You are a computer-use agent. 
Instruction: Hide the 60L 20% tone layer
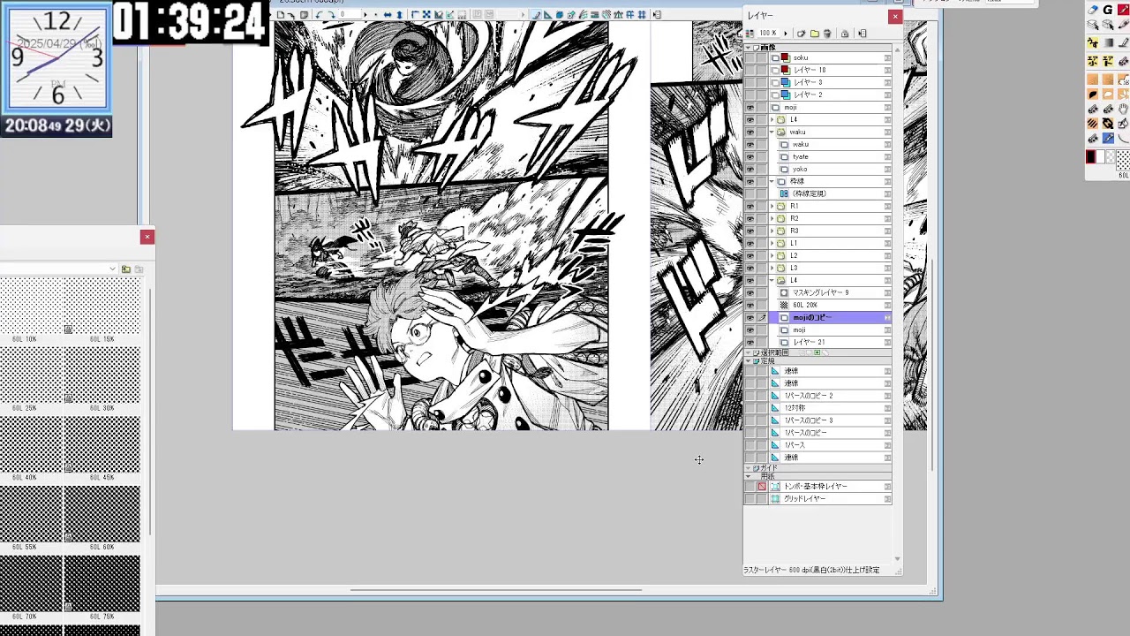click(750, 305)
